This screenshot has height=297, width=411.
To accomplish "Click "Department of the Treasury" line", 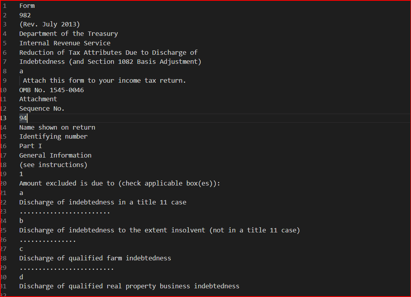I will 68,34.
